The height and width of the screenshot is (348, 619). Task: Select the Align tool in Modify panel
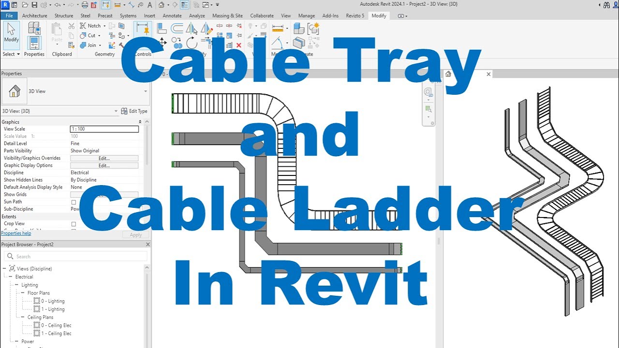click(x=162, y=29)
